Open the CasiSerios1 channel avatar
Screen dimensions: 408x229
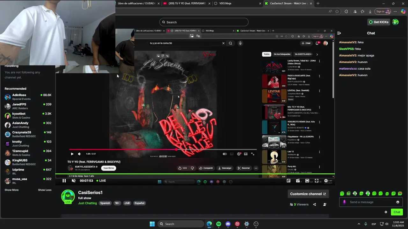68,197
